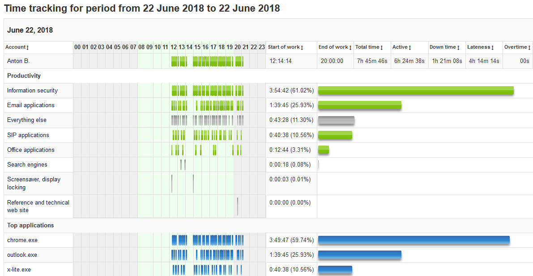This screenshot has height=276, width=533.
Task: Sort by Down time using its arrow icon
Action: [x=458, y=47]
